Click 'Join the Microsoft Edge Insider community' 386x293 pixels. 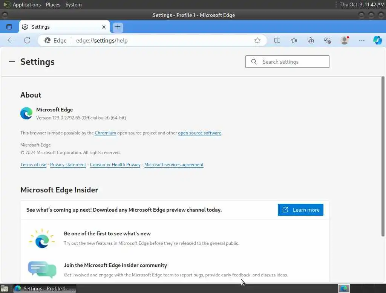[x=115, y=265]
